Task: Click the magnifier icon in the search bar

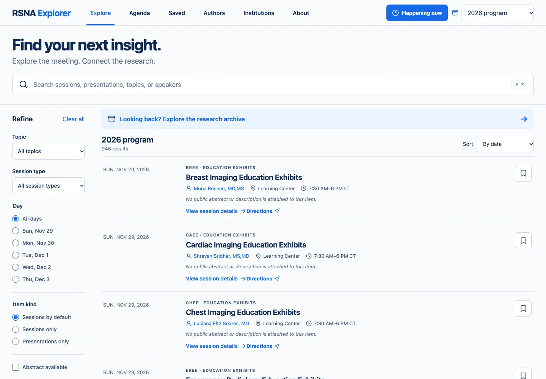Action: point(23,85)
